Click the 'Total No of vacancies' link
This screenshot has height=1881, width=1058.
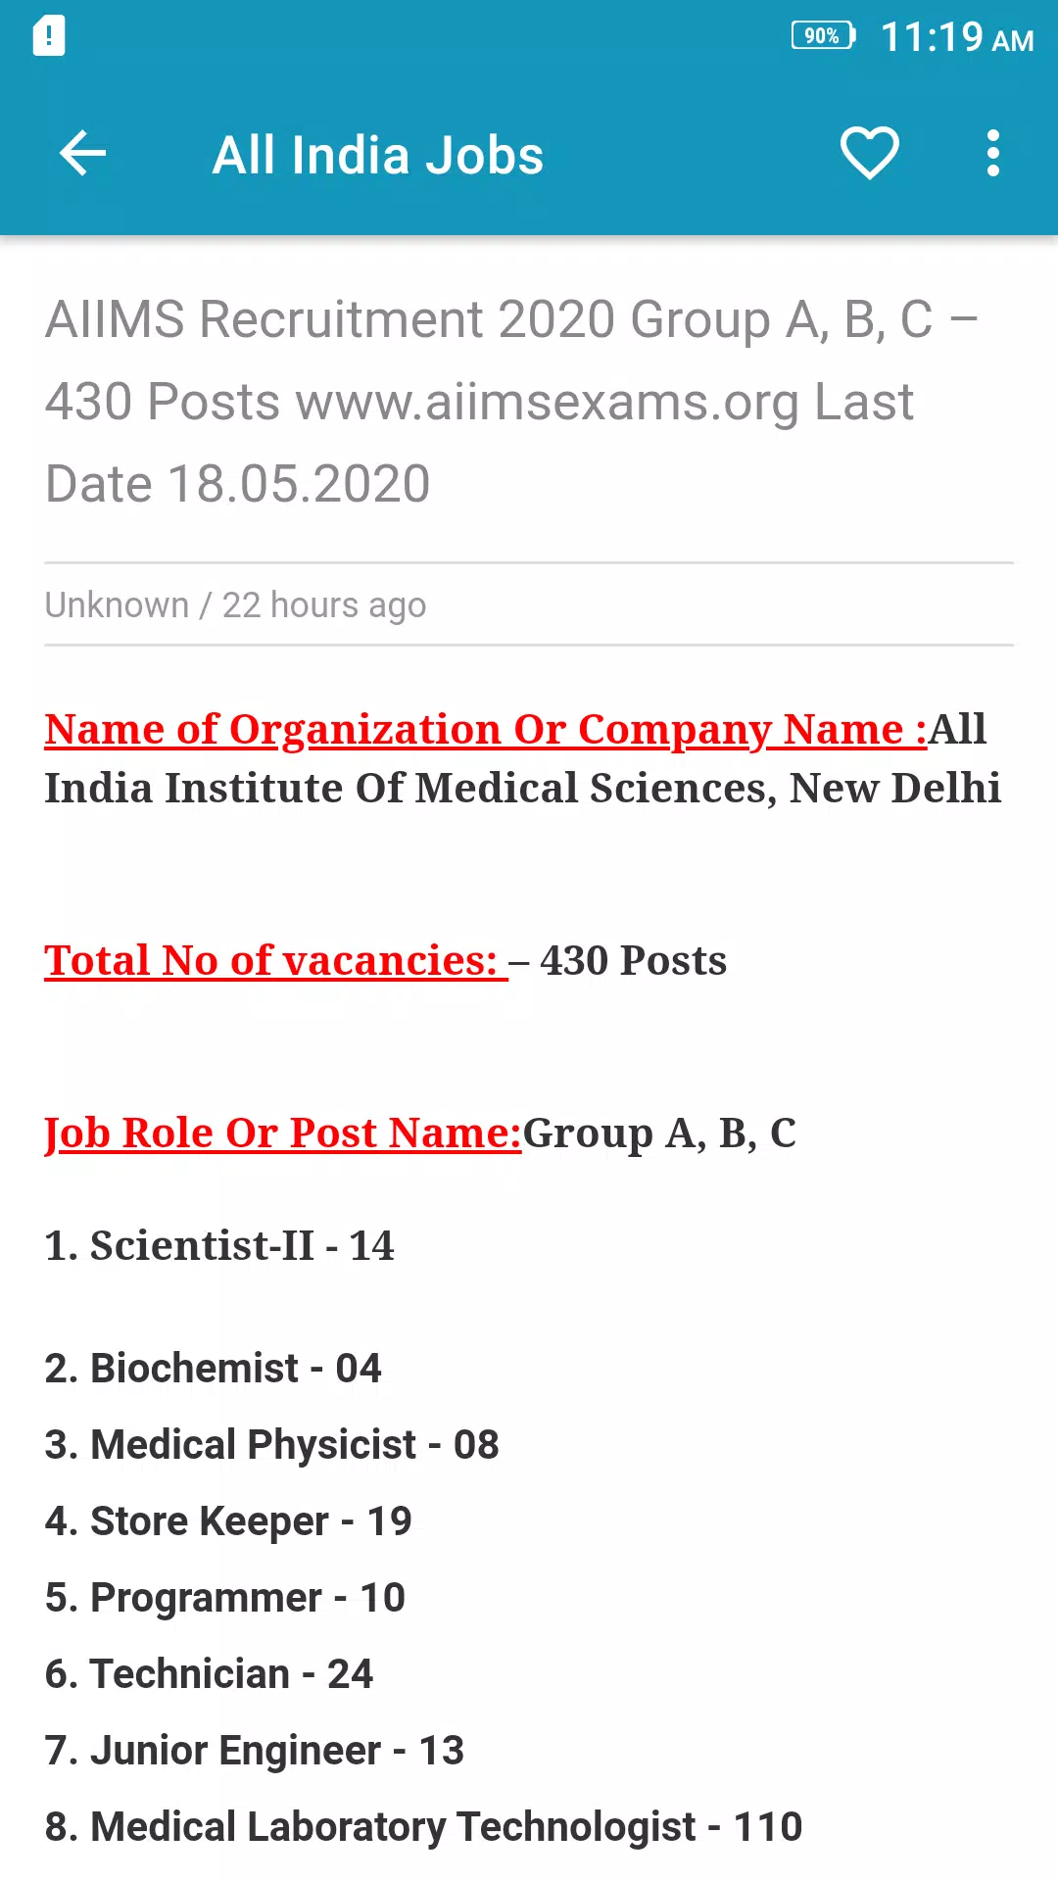tap(274, 961)
